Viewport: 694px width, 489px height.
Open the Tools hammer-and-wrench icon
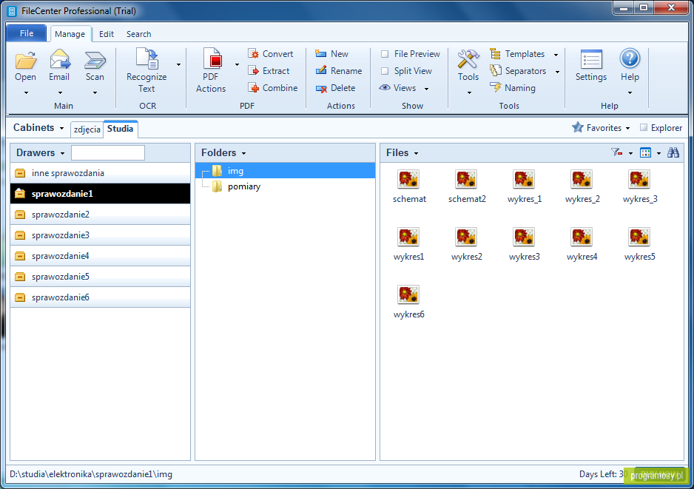click(468, 59)
